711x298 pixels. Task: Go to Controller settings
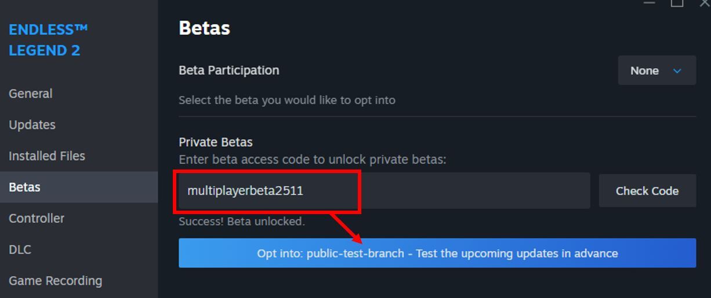tap(37, 219)
